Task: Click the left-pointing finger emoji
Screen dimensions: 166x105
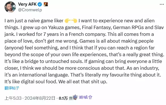Action: click(x=74, y=21)
